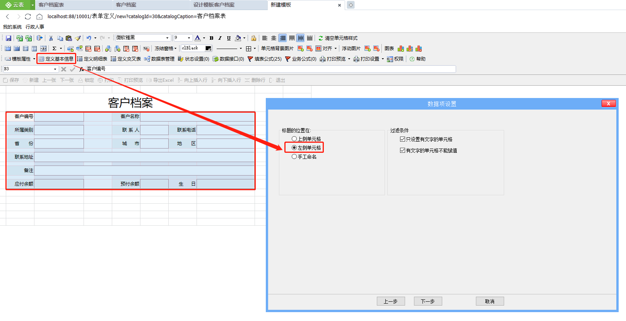Click the paste clipboard icon
The height and width of the screenshot is (321, 626).
[69, 38]
